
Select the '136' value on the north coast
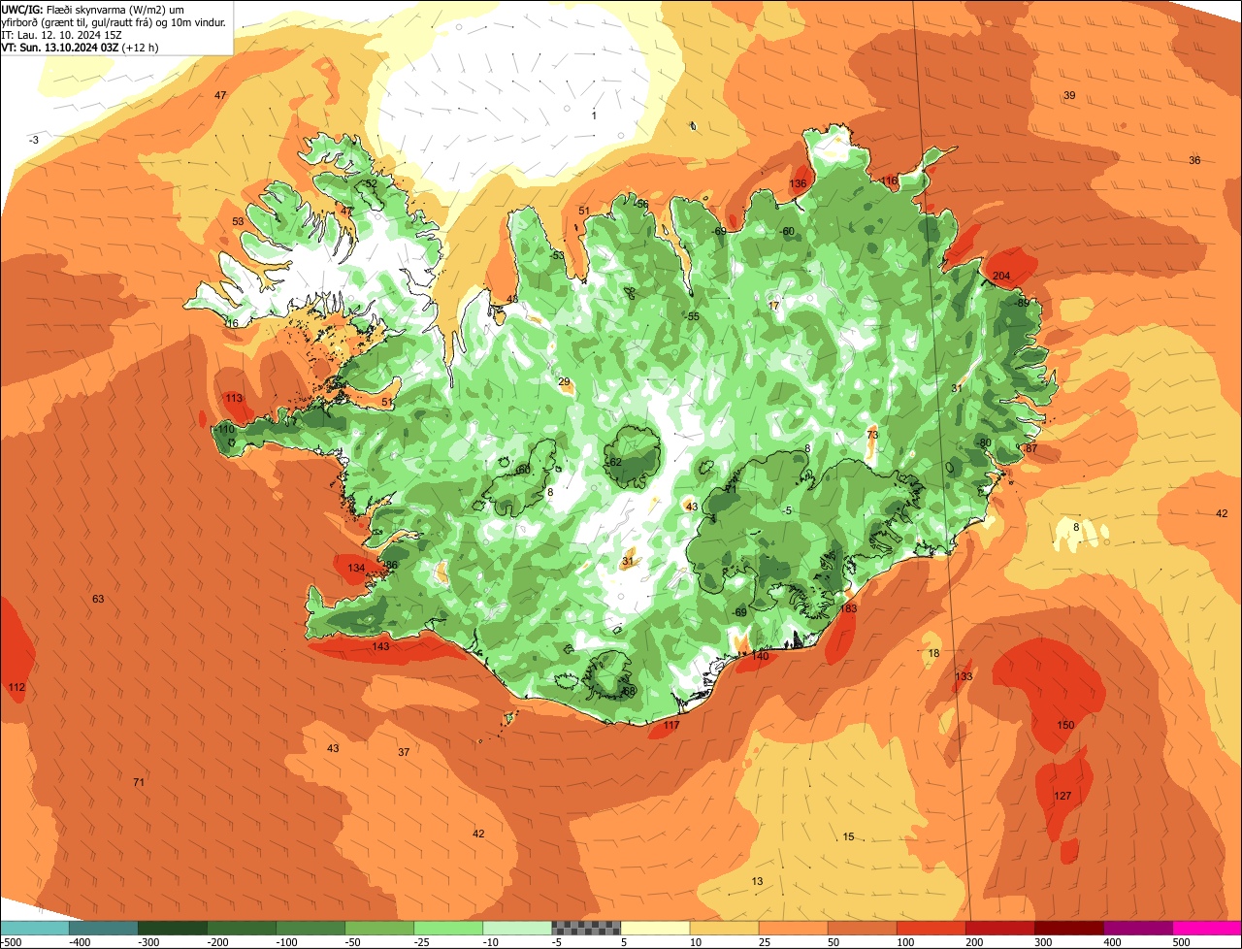(798, 183)
